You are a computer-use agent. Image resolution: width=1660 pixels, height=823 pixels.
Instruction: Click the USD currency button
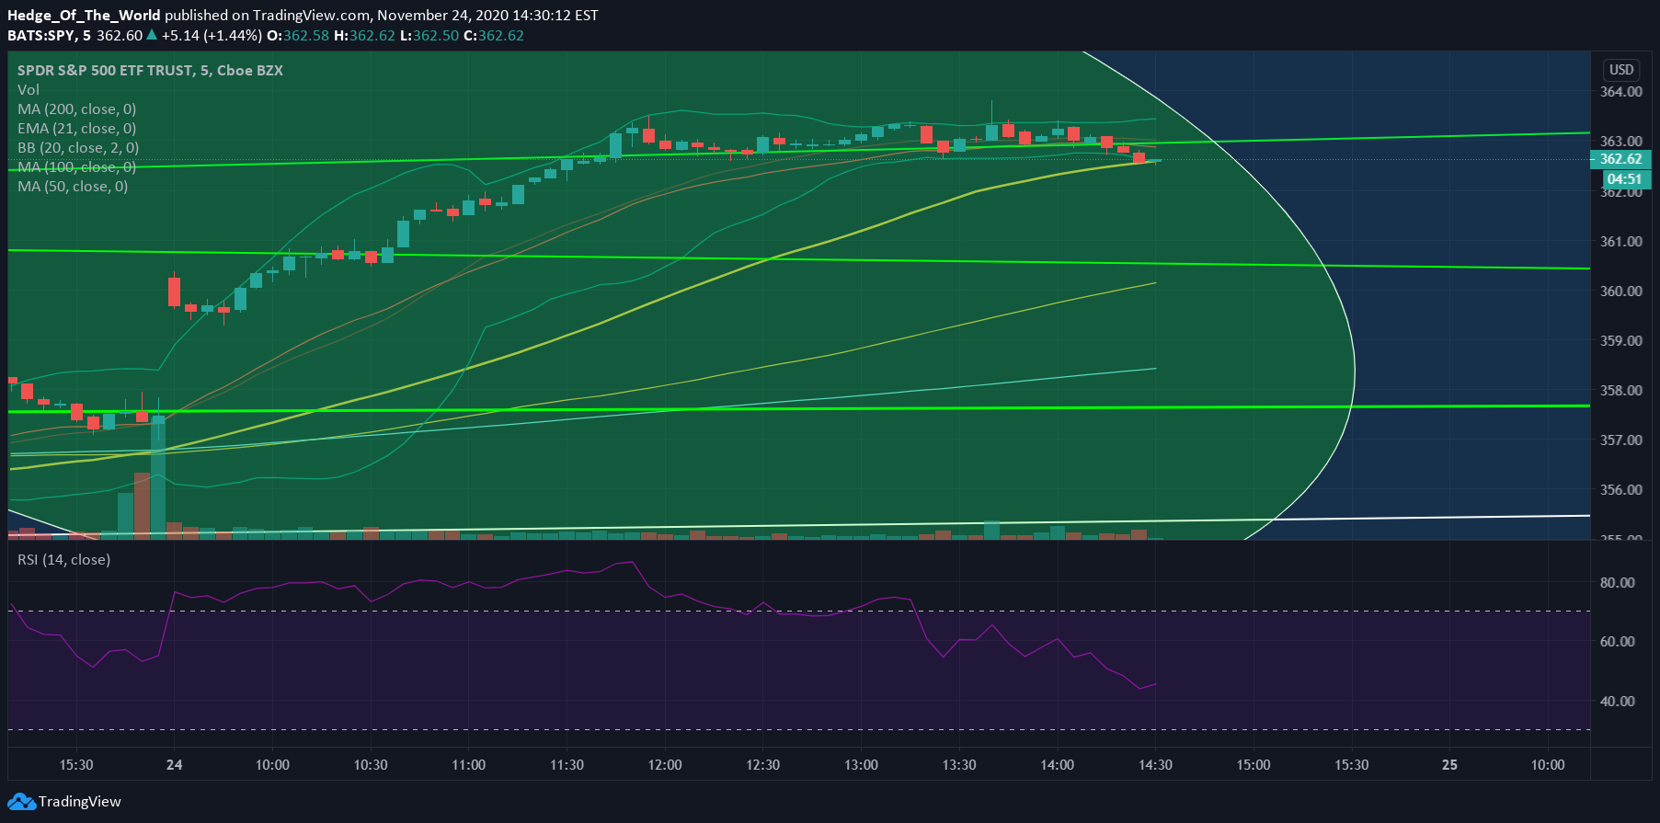point(1621,70)
